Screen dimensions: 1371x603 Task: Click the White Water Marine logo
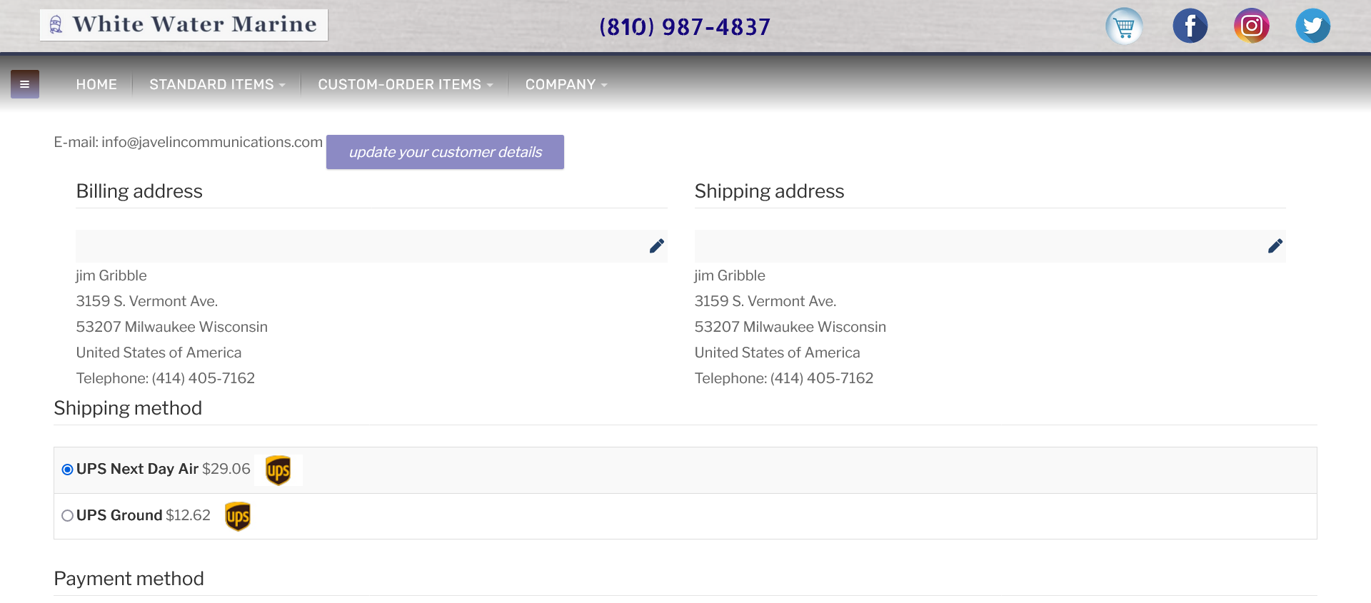(x=184, y=25)
